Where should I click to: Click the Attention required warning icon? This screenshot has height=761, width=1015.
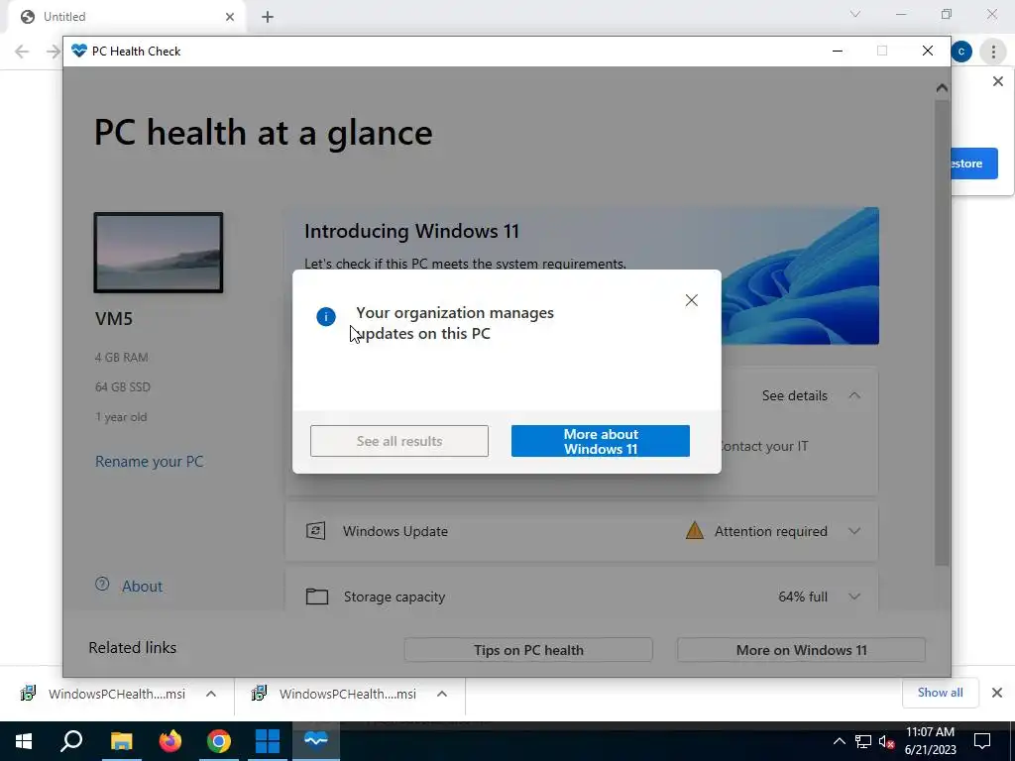[695, 531]
